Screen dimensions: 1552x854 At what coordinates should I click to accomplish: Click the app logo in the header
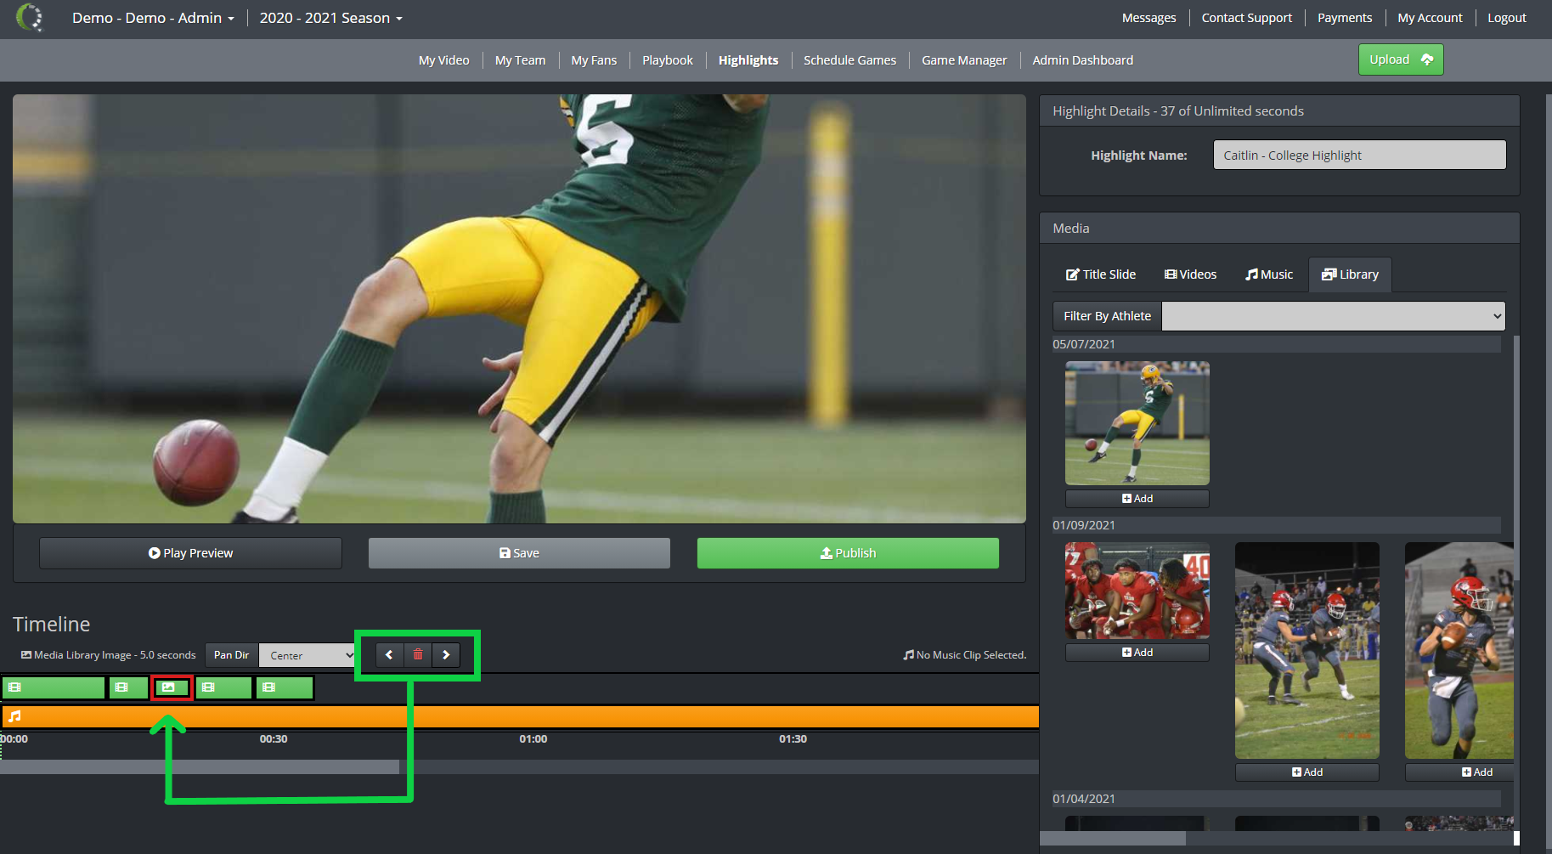pyautogui.click(x=30, y=18)
